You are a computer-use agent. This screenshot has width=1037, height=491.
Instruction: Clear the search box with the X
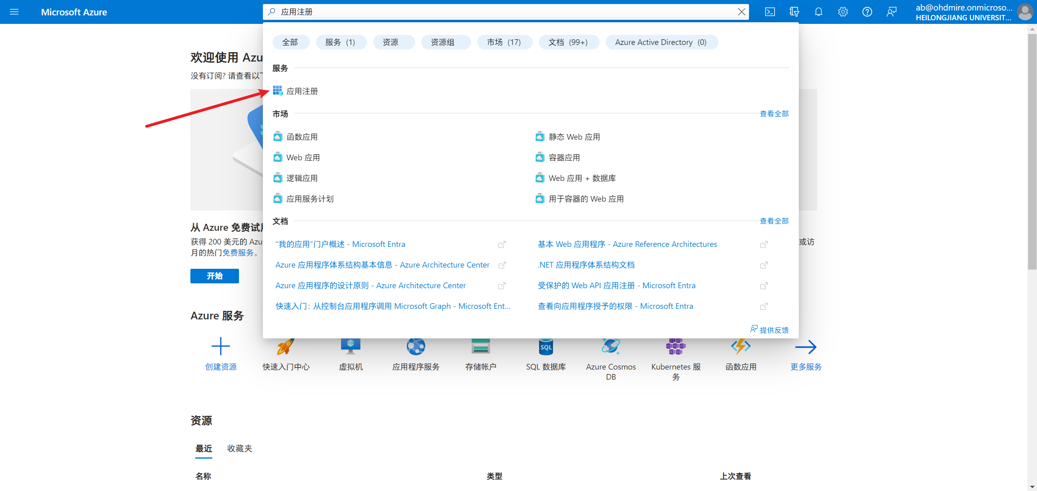pos(742,12)
